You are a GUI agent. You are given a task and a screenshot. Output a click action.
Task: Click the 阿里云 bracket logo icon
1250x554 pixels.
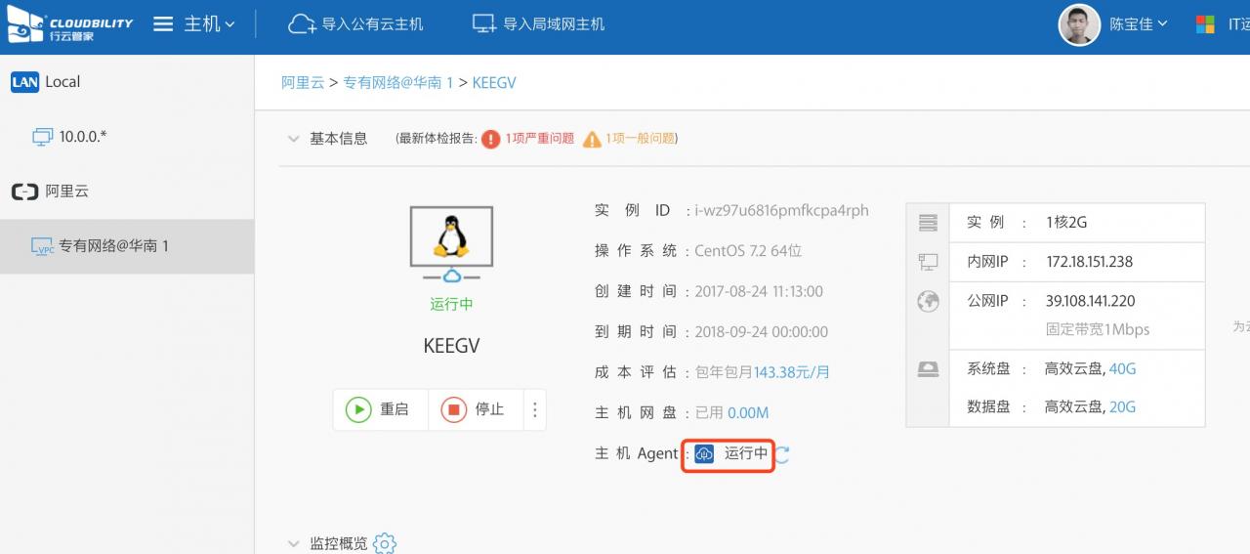point(24,192)
